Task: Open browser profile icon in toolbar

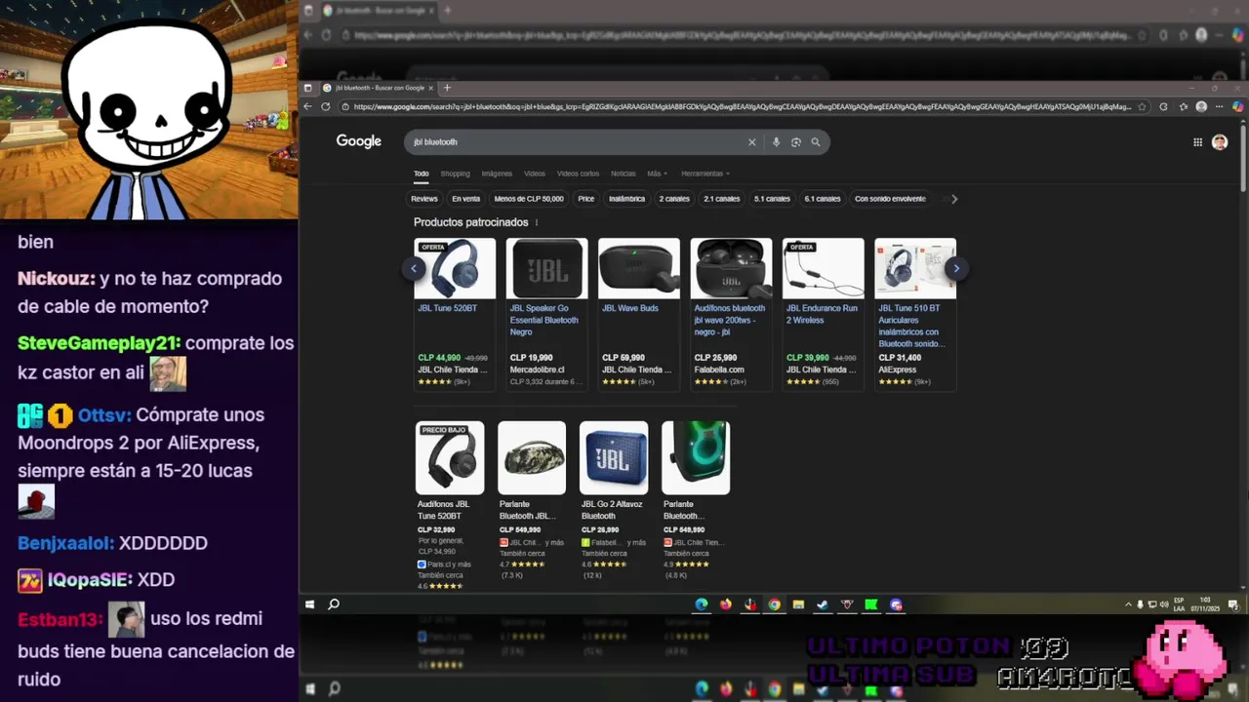Action: [x=1201, y=106]
